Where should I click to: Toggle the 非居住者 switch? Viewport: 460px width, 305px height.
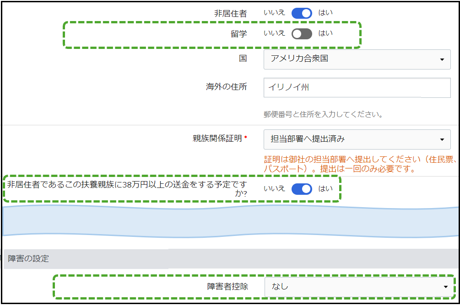point(302,13)
